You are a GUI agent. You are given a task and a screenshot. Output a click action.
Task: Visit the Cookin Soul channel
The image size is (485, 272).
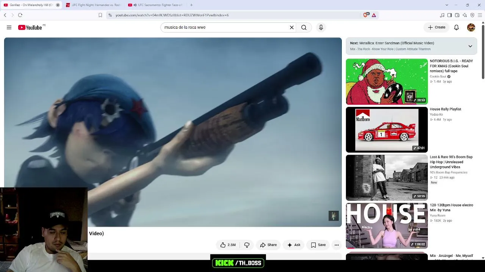coord(438,77)
